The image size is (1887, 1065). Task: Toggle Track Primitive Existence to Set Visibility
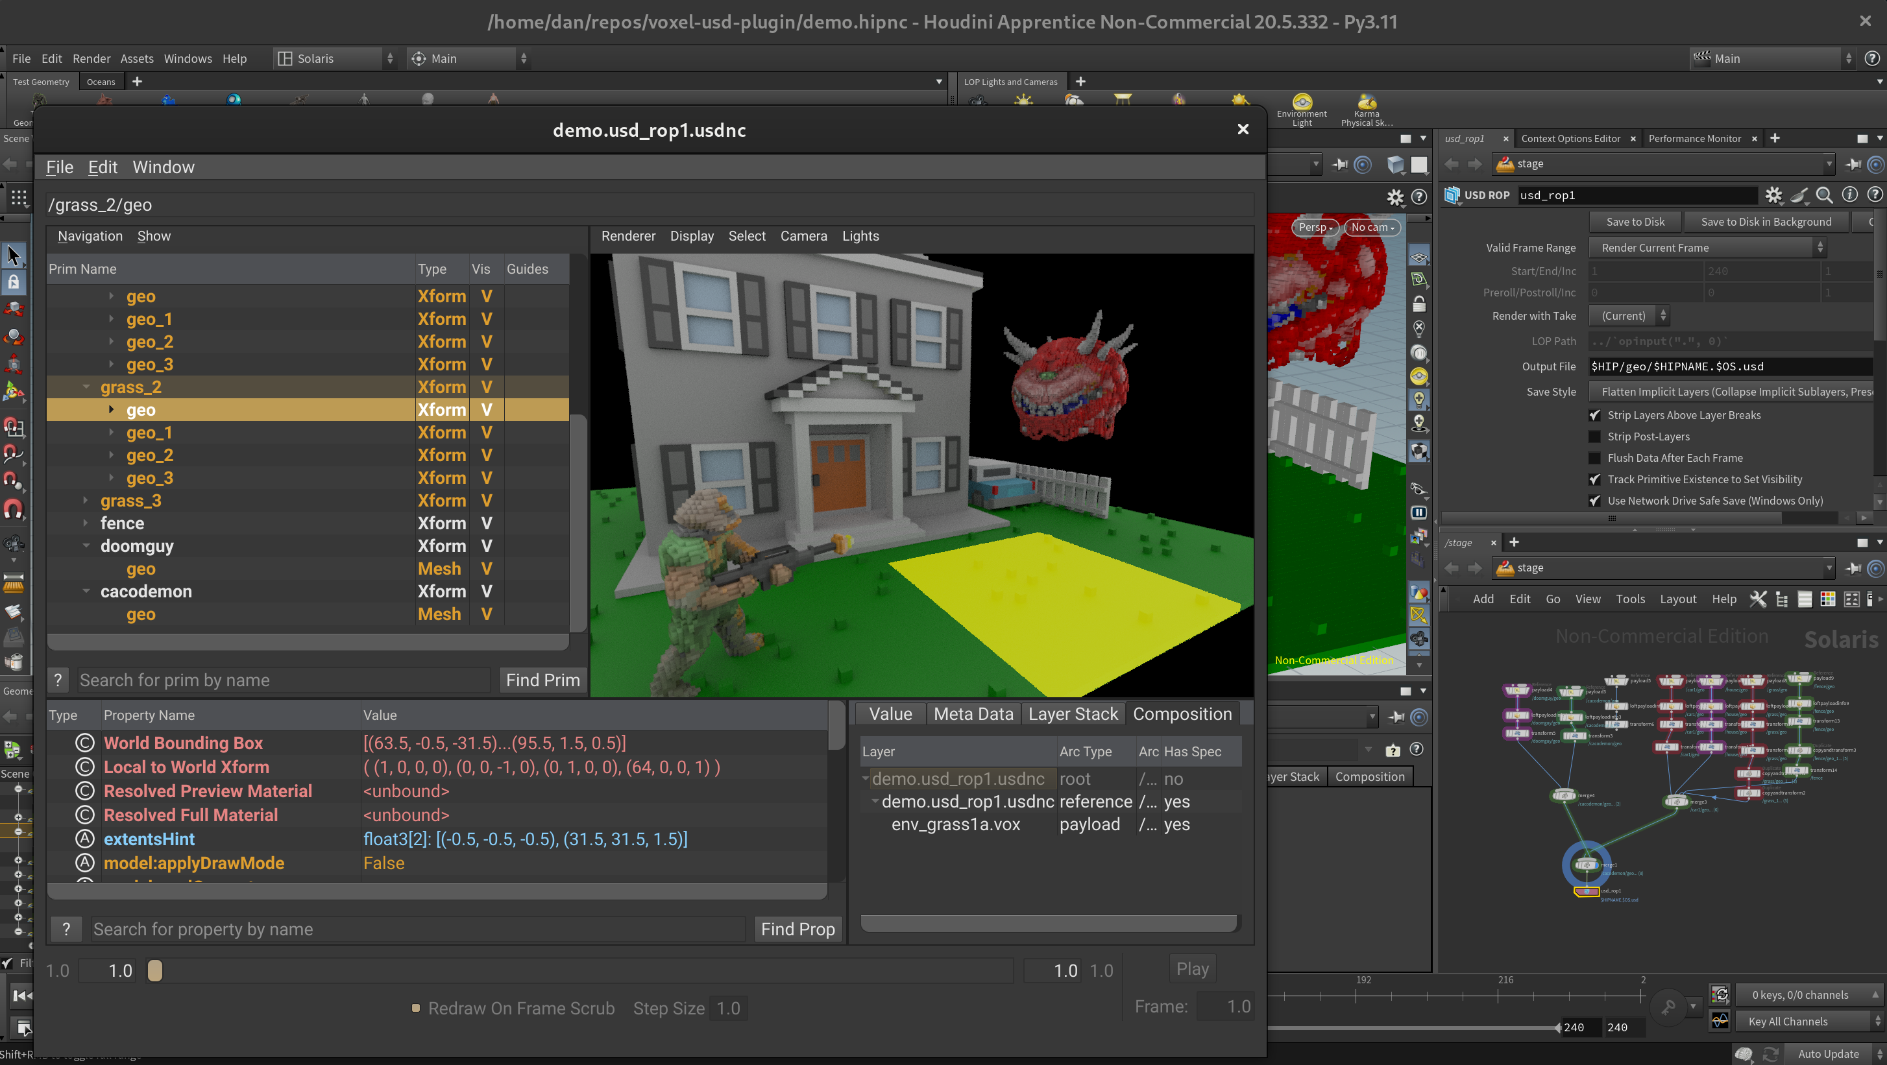point(1595,479)
